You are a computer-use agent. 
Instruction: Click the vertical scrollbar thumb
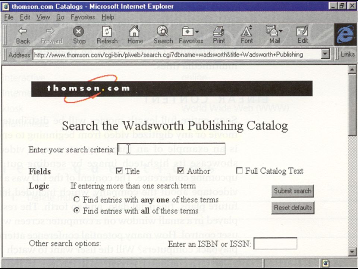(x=352, y=105)
